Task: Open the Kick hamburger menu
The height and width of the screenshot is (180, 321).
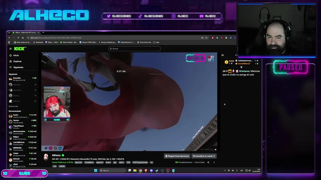Action: (11, 49)
